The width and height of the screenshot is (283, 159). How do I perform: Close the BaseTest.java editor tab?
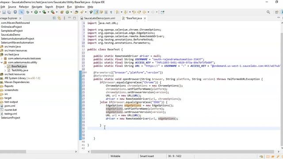point(145,19)
